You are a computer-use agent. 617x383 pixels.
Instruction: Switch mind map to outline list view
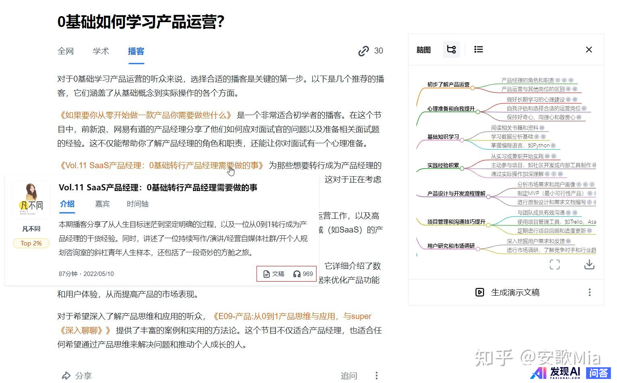(478, 49)
